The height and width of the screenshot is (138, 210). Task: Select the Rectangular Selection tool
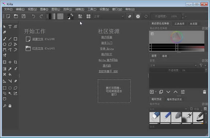pos(4,88)
